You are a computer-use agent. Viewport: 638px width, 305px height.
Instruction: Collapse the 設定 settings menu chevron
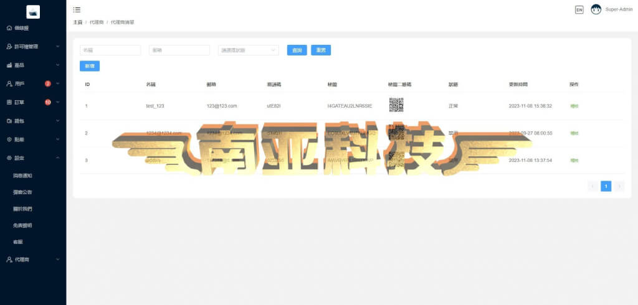pyautogui.click(x=58, y=157)
